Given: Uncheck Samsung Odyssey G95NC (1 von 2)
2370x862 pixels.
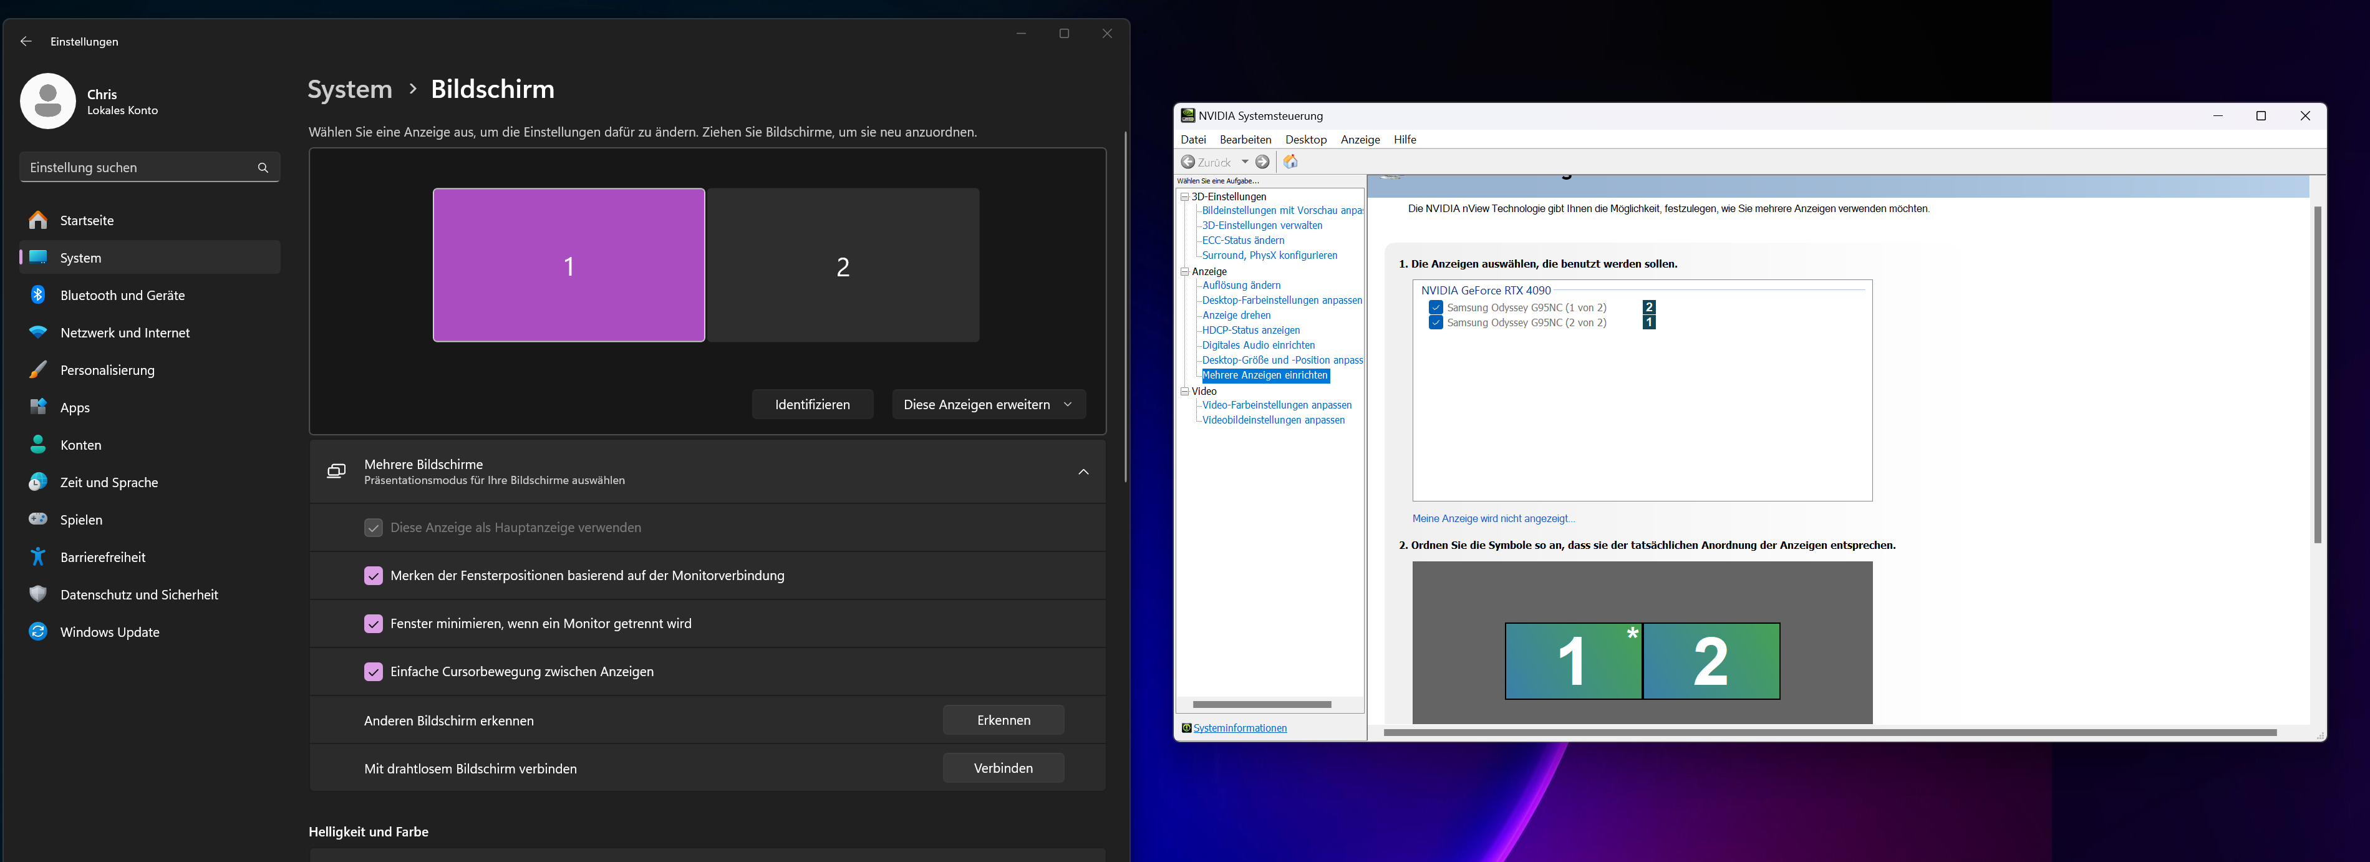Looking at the screenshot, I should (x=1435, y=308).
